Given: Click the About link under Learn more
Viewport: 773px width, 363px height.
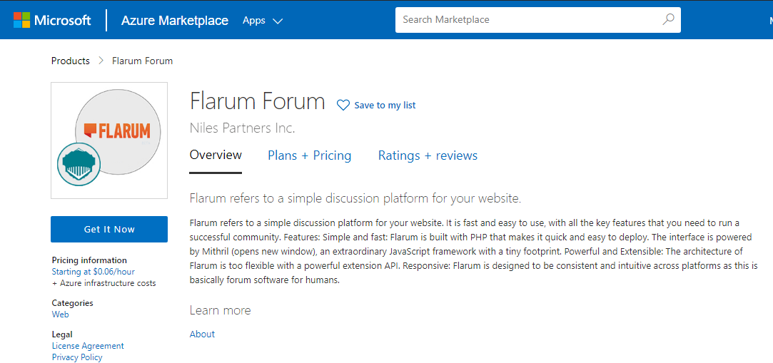Looking at the screenshot, I should pos(202,334).
